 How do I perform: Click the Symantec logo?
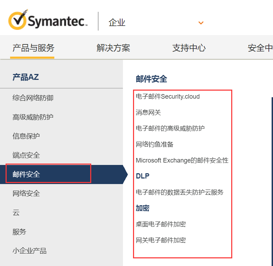tap(48, 19)
